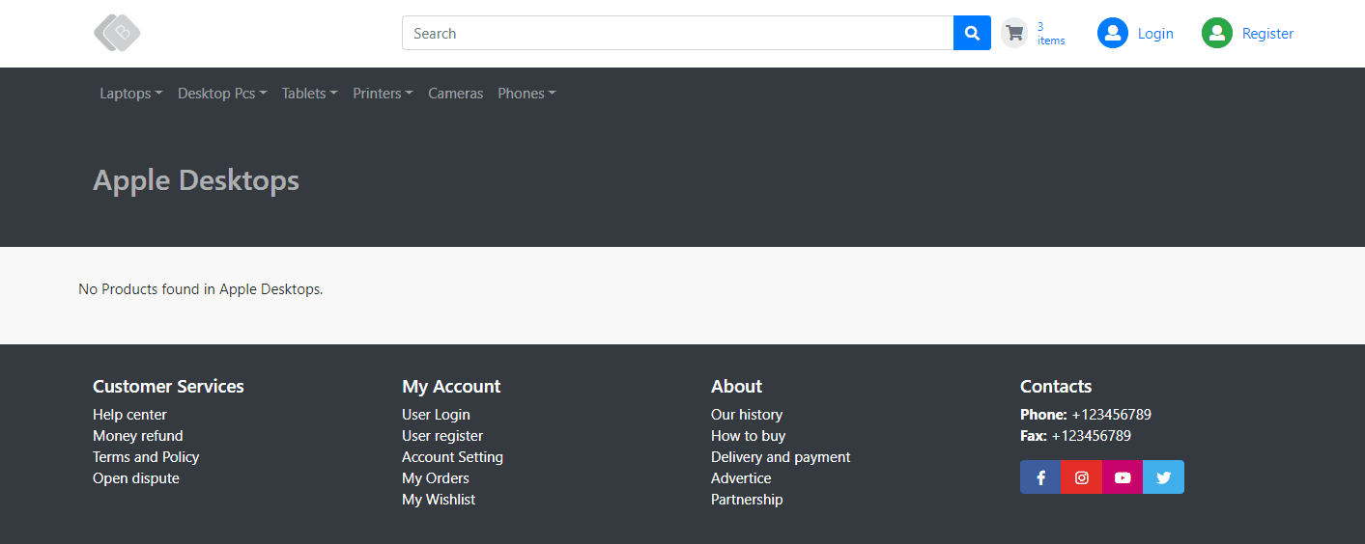Open the Our history link
Screen dimensions: 1365x544
coord(747,415)
